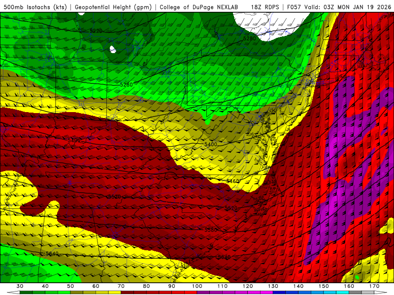This screenshot has width=394, height=295.
Task: Click the brightest green legend swatch
Action: tap(64, 293)
